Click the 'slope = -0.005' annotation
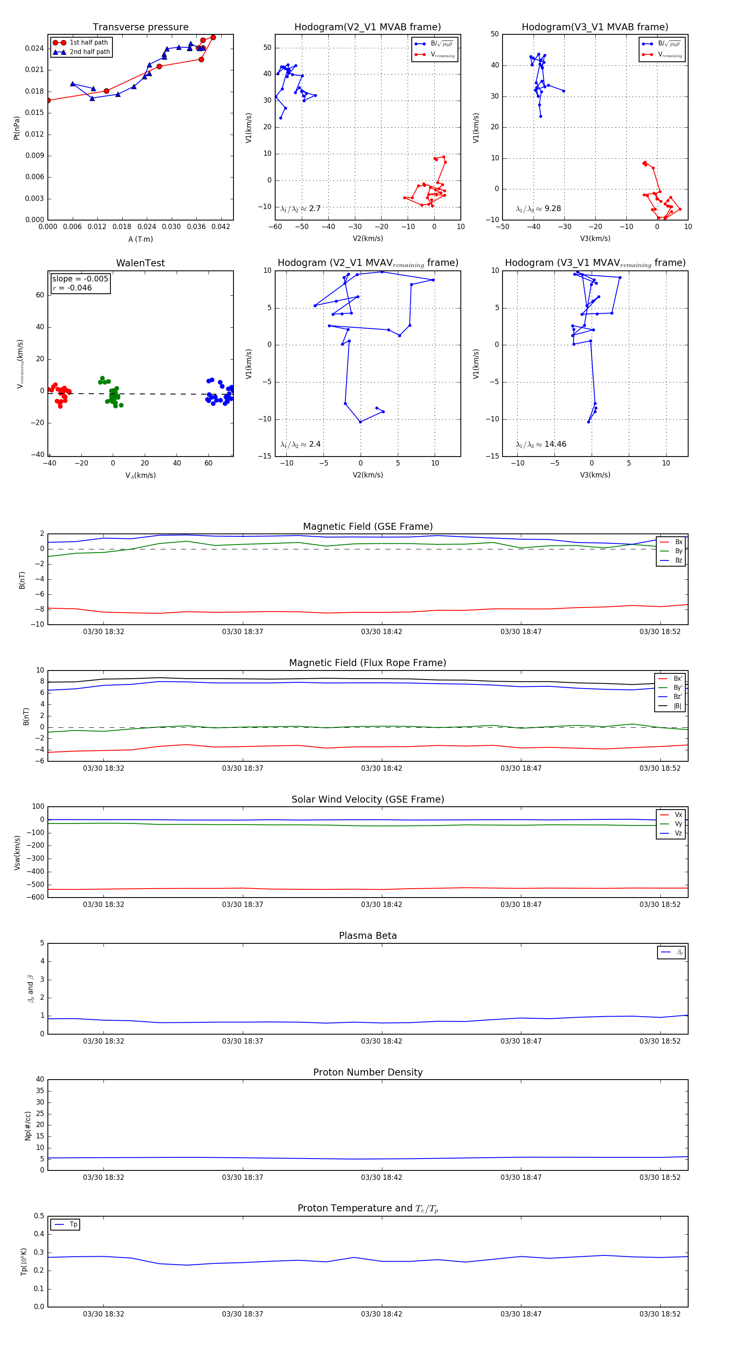 (x=80, y=279)
